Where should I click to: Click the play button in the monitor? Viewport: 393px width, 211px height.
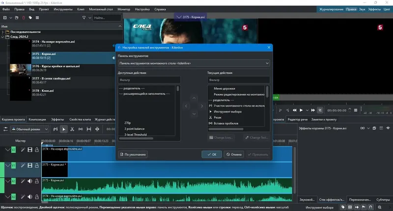tap(301, 110)
